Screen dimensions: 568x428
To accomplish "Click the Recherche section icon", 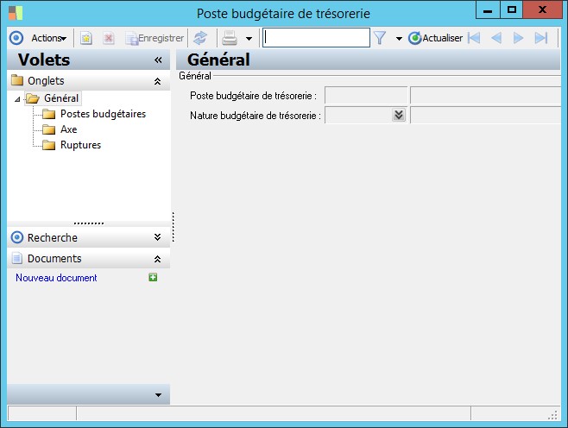I will coord(17,237).
